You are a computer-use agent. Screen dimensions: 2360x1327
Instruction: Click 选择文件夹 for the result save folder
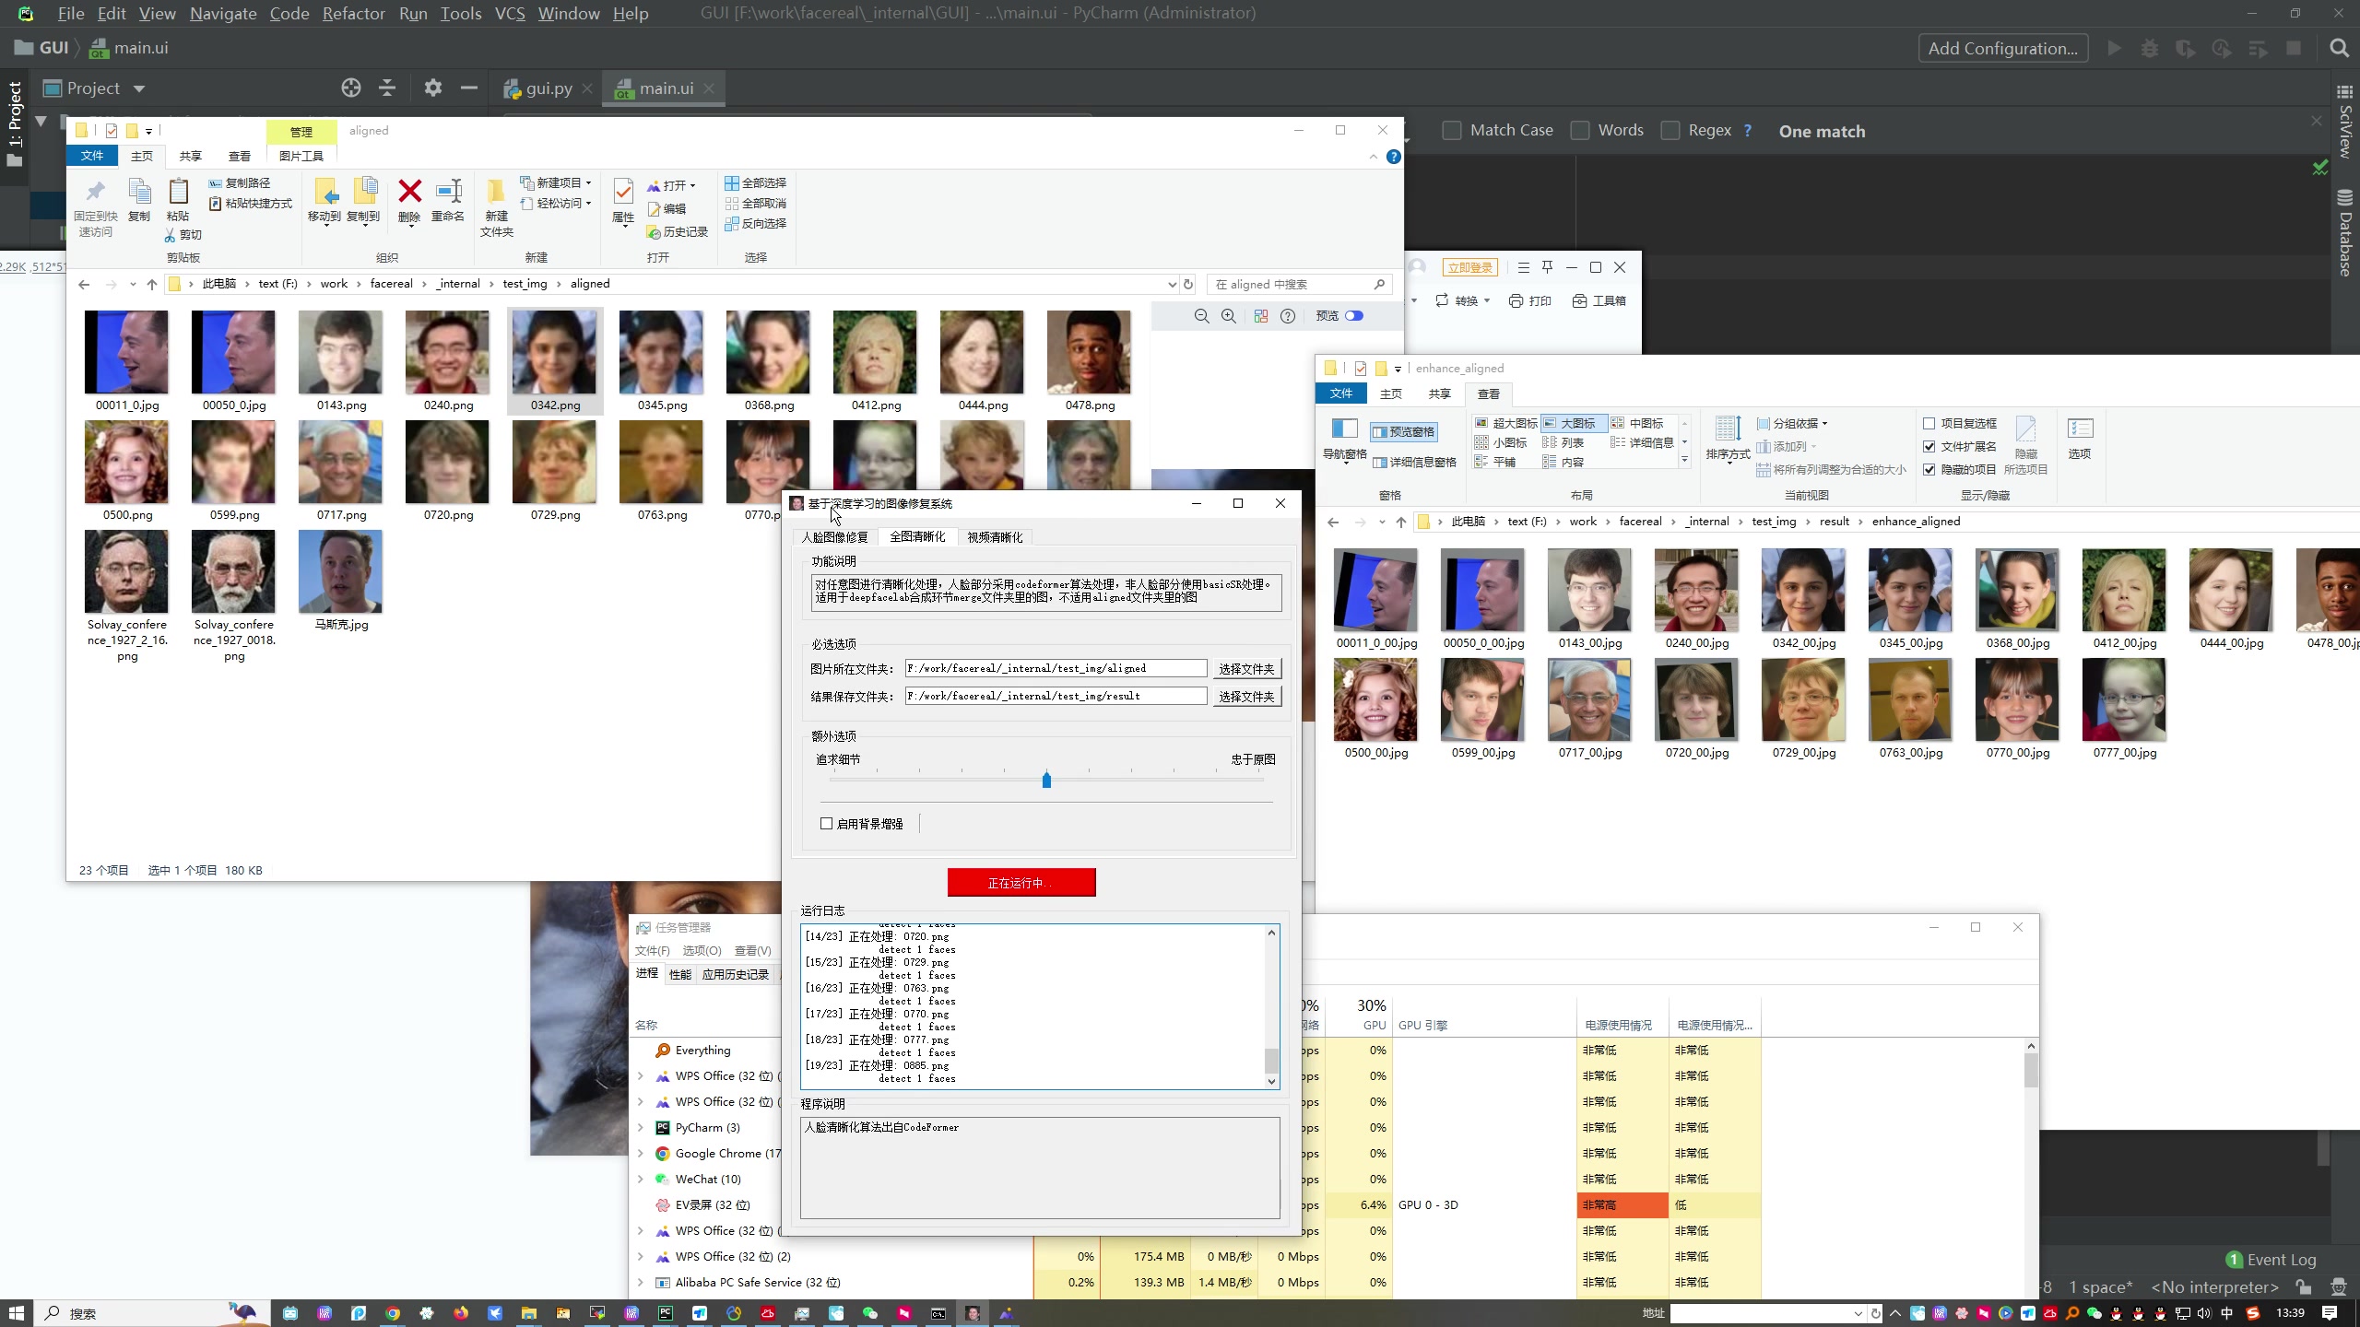click(1246, 697)
